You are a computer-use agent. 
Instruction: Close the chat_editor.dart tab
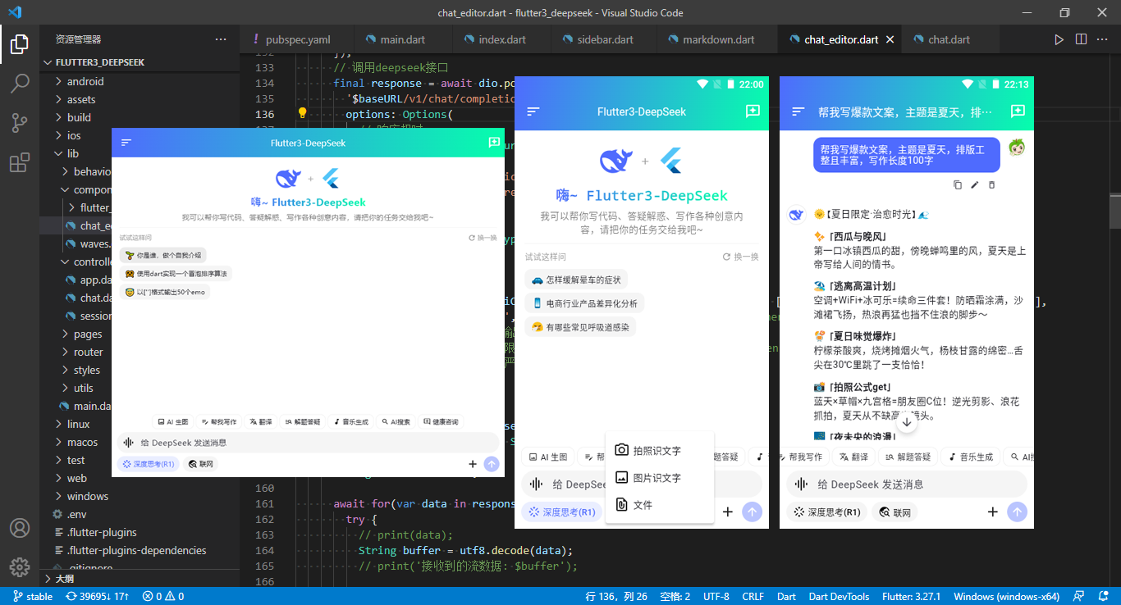890,39
